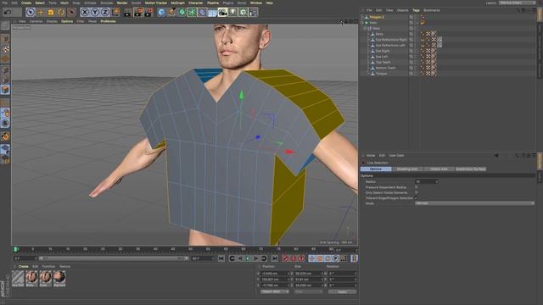Open Edit Render Settings icon
The width and height of the screenshot is (543, 305).
148,13
